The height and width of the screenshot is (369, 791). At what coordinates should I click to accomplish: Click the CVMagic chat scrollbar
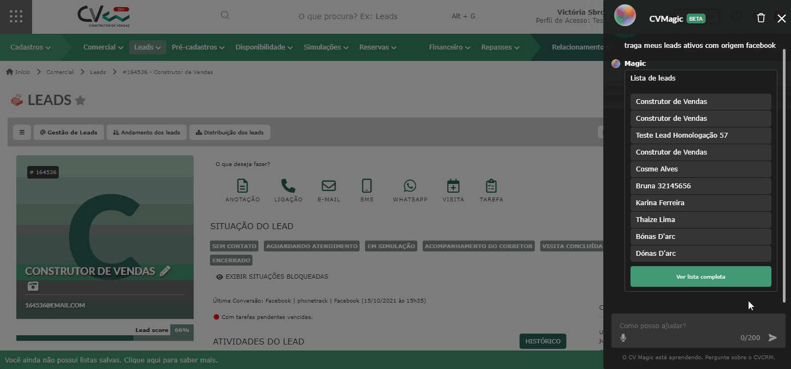click(x=784, y=175)
